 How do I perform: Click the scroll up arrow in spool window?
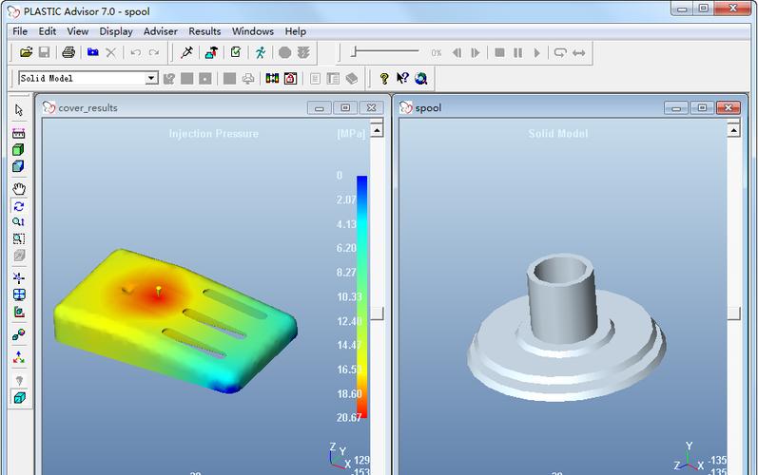[x=733, y=130]
